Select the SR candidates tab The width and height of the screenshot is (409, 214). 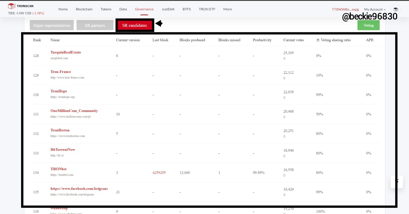tap(135, 25)
